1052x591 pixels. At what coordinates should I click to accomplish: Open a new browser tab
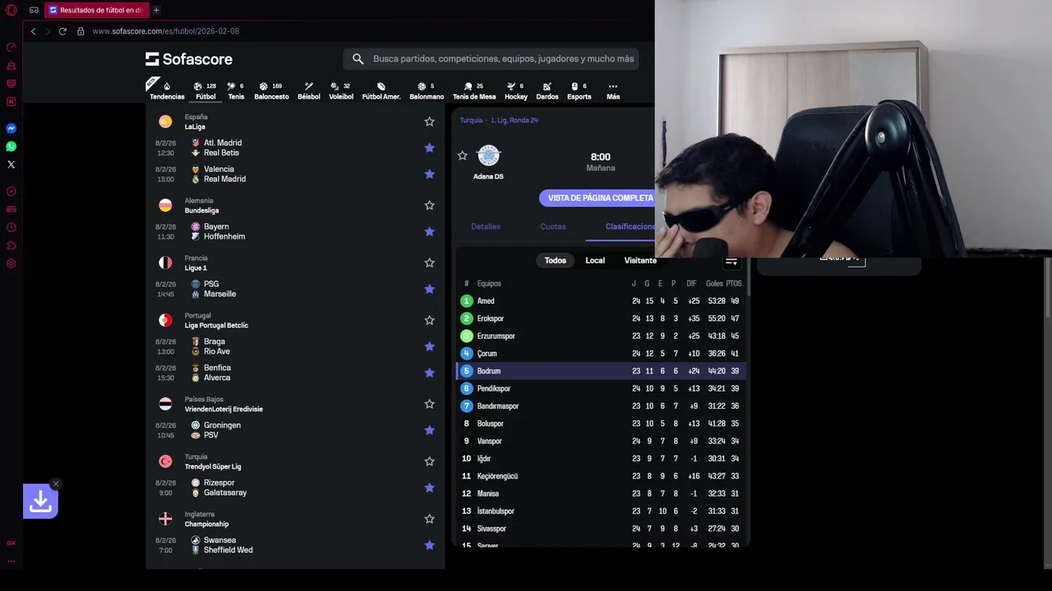(156, 10)
